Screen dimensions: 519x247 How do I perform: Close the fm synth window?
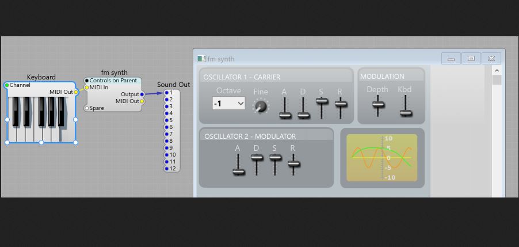491,59
